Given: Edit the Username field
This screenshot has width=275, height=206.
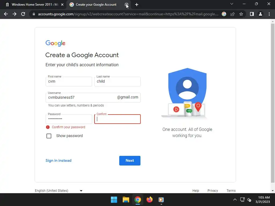Looking at the screenshot, I should 93,98.
